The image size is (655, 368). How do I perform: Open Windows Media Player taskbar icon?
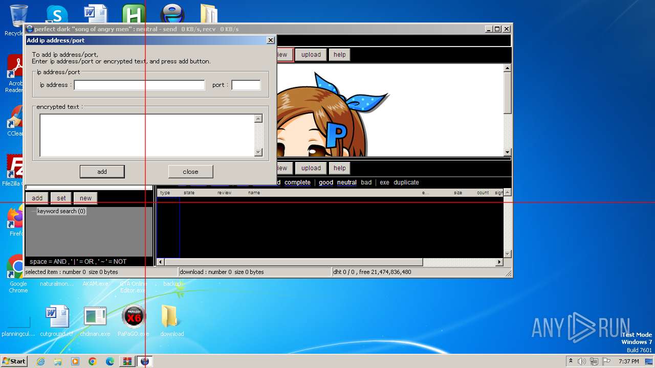tap(75, 361)
